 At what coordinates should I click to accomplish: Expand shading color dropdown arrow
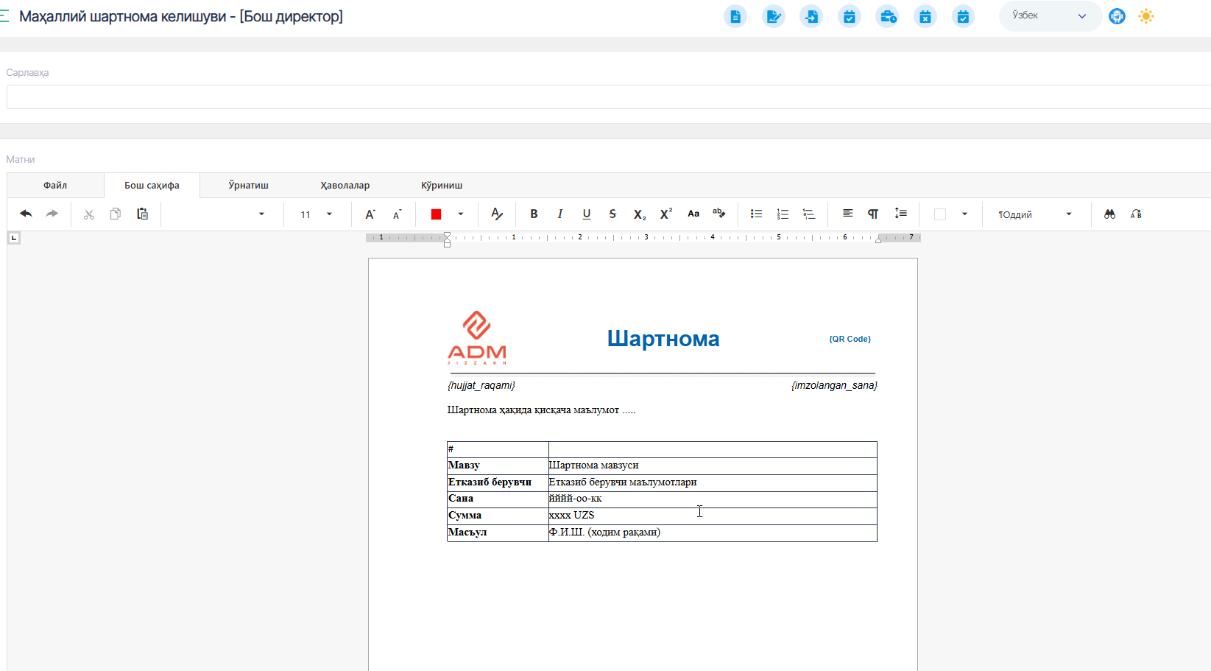pos(964,214)
